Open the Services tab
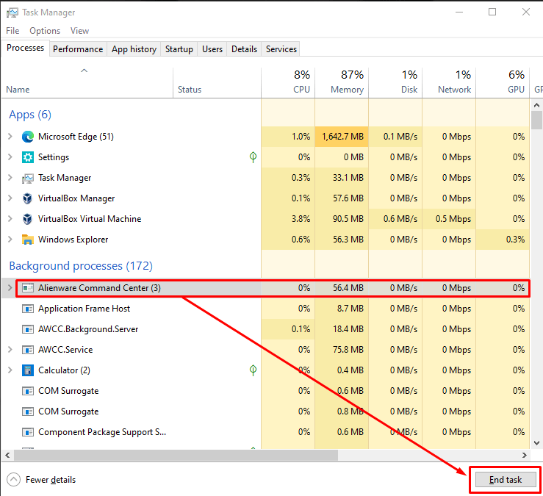This screenshot has width=543, height=496. [281, 49]
